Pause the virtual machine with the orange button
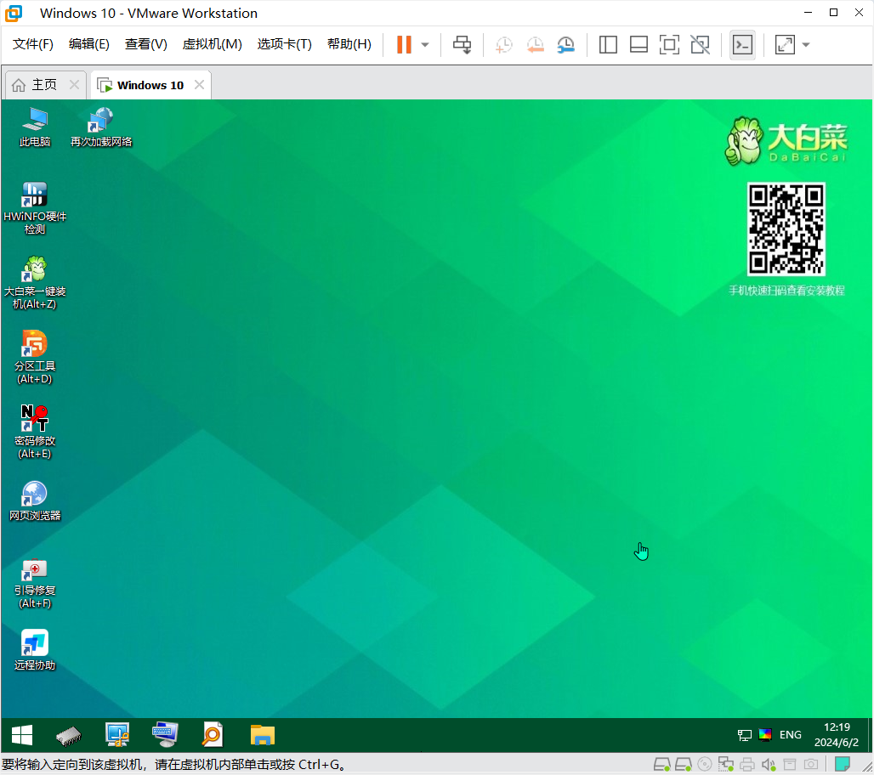 pyautogui.click(x=404, y=44)
